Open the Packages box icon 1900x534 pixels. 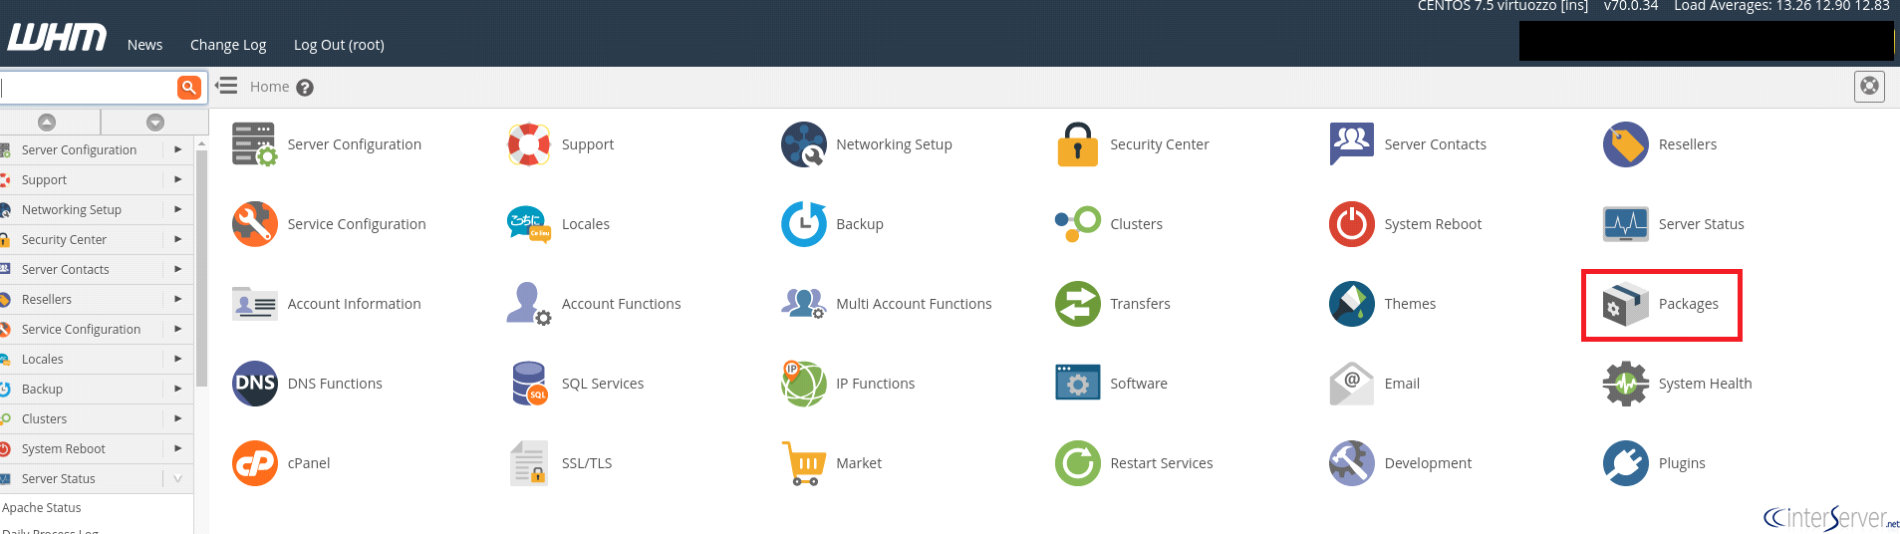click(1626, 304)
